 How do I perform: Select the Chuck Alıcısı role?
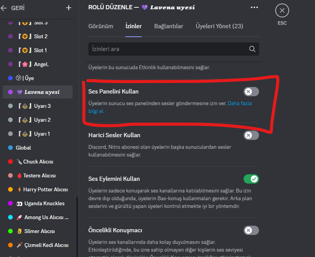pyautogui.click(x=38, y=162)
